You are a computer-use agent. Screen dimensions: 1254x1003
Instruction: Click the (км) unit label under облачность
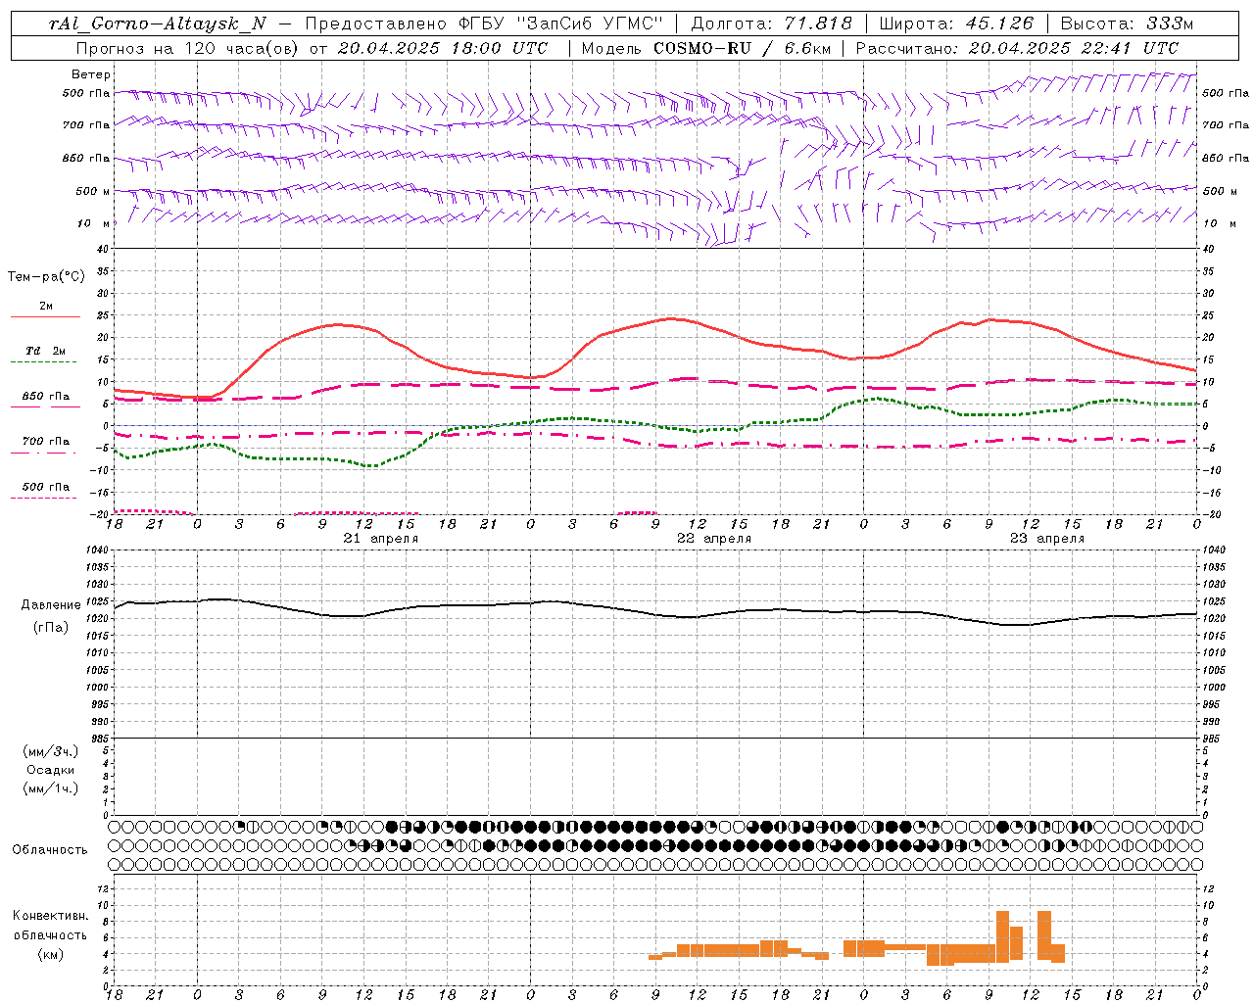point(50,954)
